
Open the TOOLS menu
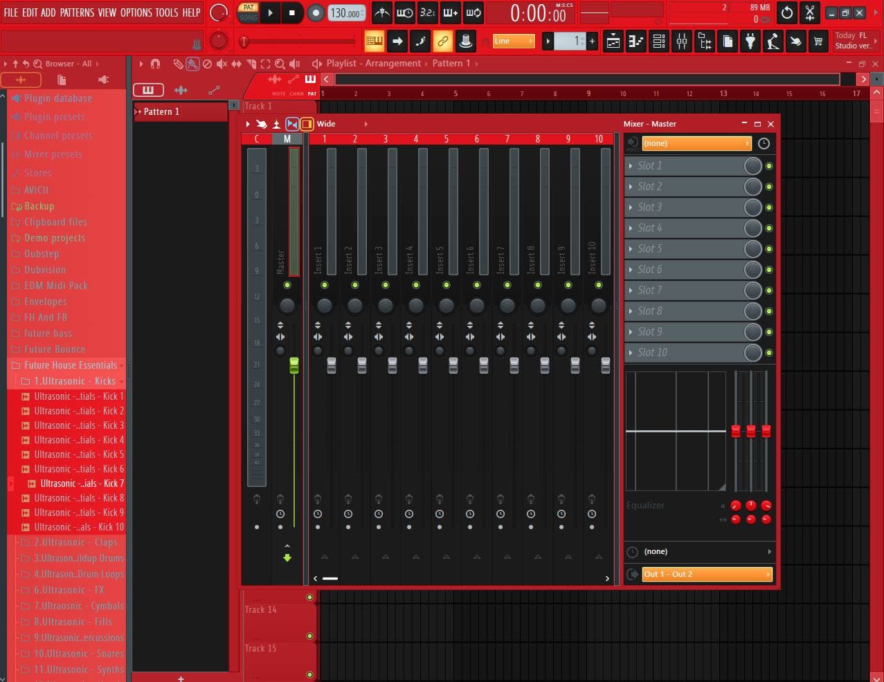click(x=167, y=12)
